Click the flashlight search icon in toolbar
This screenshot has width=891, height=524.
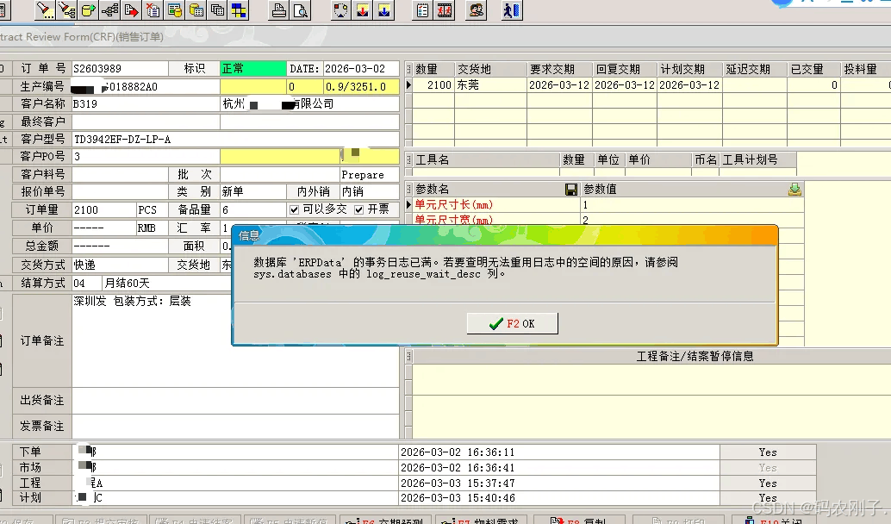click(x=46, y=9)
